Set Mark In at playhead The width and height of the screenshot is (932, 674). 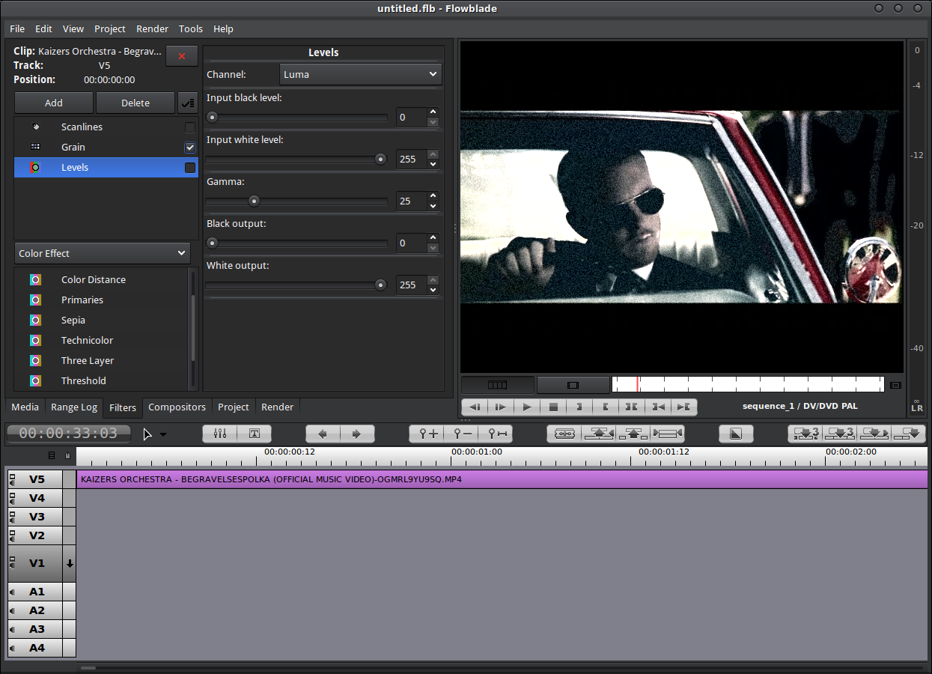click(x=579, y=407)
